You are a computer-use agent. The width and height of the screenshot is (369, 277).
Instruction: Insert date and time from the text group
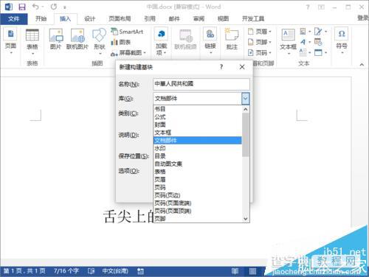coord(318,42)
